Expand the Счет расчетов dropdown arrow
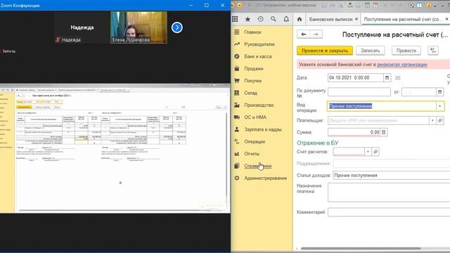Image resolution: width=450 pixels, height=253 pixels. pyautogui.click(x=368, y=152)
